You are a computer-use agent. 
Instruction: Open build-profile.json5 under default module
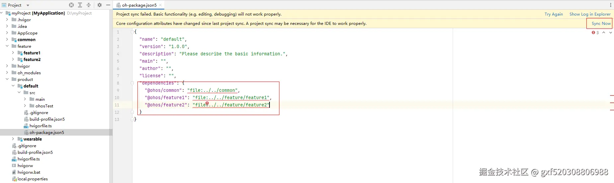coord(47,119)
